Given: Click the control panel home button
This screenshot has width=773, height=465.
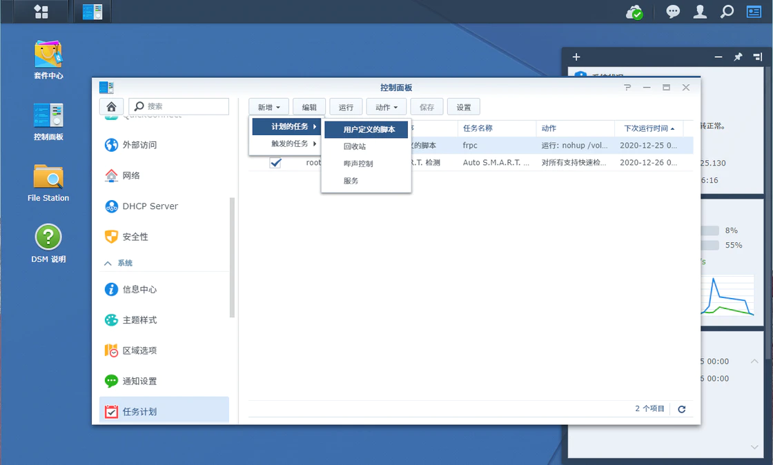Looking at the screenshot, I should (111, 106).
